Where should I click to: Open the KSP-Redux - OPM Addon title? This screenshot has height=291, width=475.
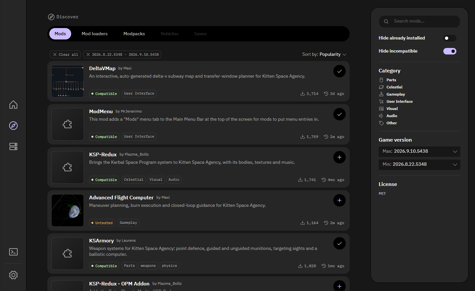pyautogui.click(x=119, y=284)
